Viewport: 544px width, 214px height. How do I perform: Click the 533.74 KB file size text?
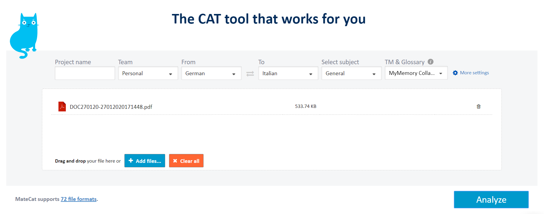point(306,106)
